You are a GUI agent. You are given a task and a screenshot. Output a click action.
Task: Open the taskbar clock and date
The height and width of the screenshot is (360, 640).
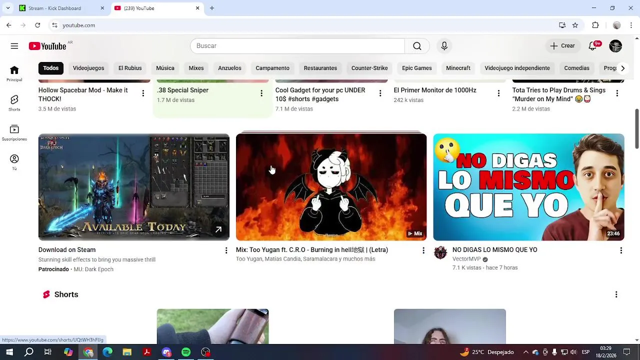(605, 352)
